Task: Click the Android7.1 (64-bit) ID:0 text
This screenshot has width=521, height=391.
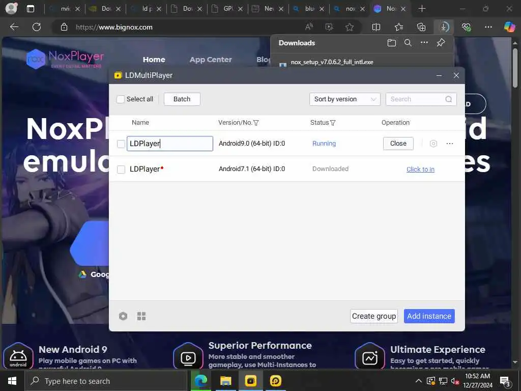Action: (x=252, y=169)
